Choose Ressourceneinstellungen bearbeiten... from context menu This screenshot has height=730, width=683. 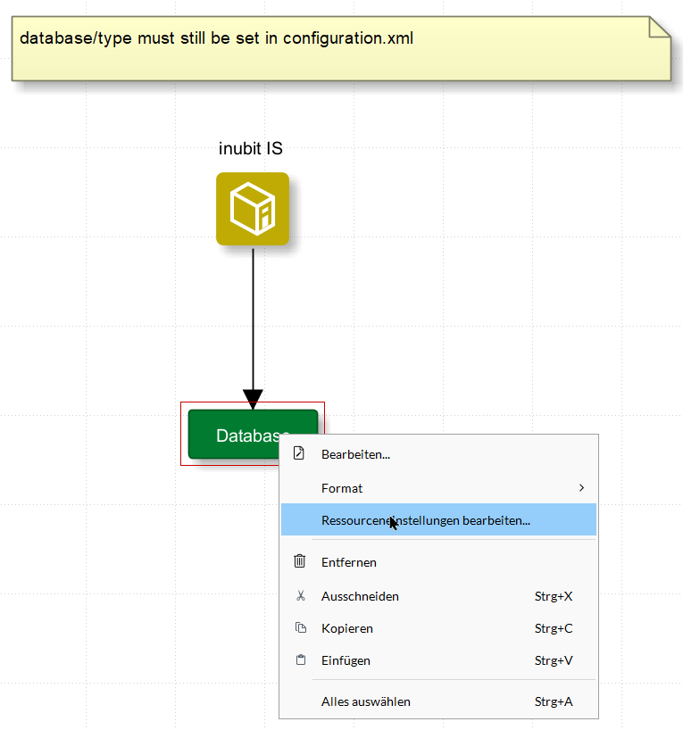coord(426,520)
